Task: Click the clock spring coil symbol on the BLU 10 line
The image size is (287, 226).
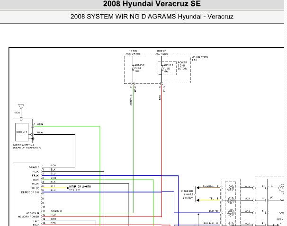Action: click(231, 213)
